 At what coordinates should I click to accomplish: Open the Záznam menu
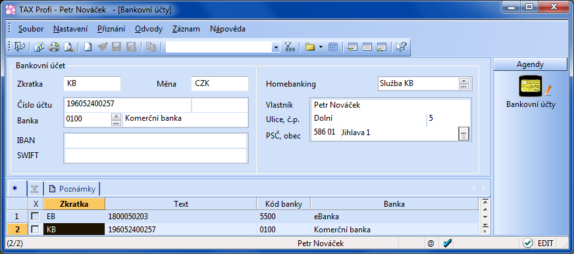(186, 29)
